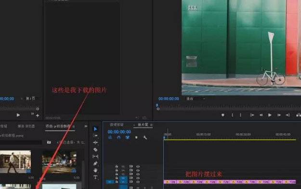The width and height of the screenshot is (301, 189).
Task: Open timeline wrench display settings
Action: 145,138
